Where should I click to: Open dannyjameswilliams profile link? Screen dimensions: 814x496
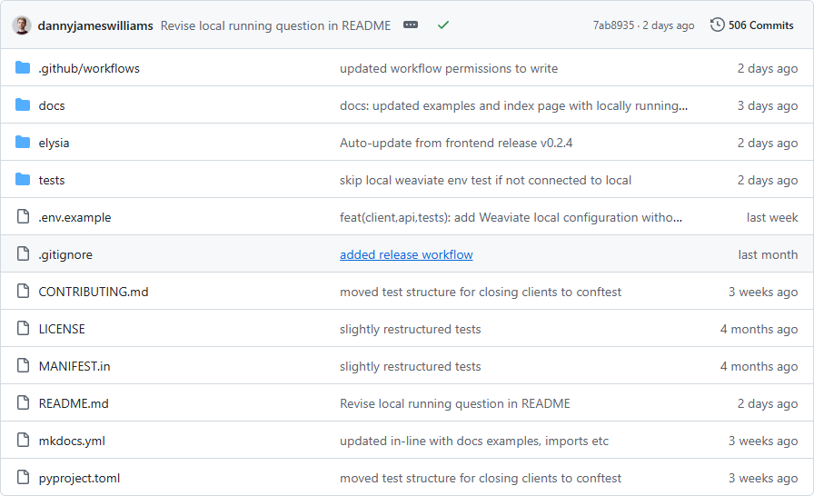[95, 26]
